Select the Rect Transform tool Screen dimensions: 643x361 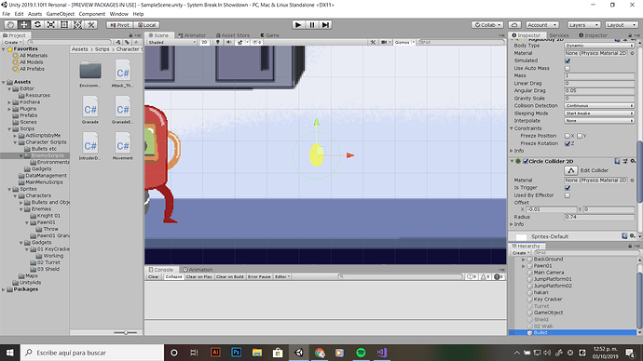tap(64, 25)
